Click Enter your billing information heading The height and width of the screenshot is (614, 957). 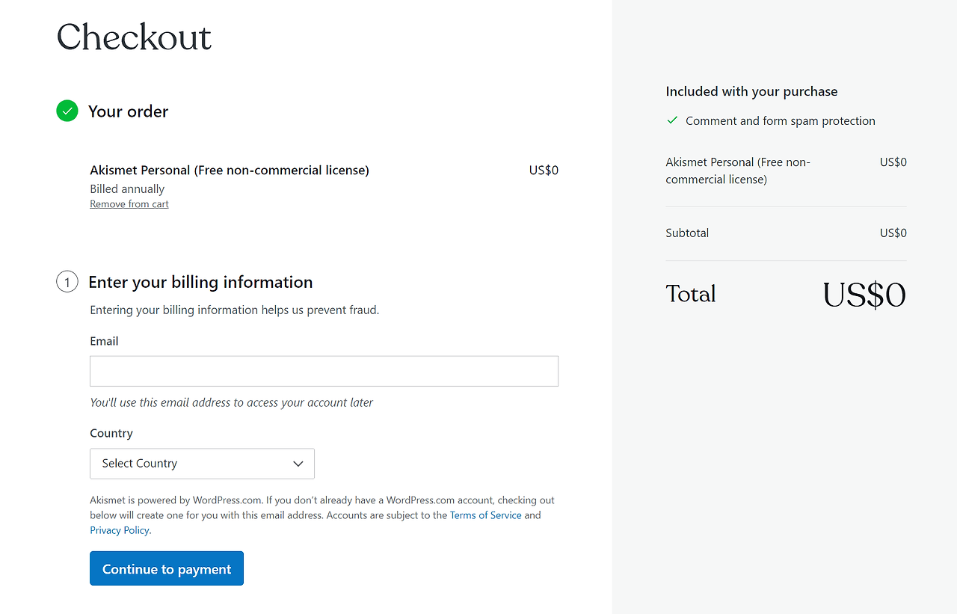point(200,282)
